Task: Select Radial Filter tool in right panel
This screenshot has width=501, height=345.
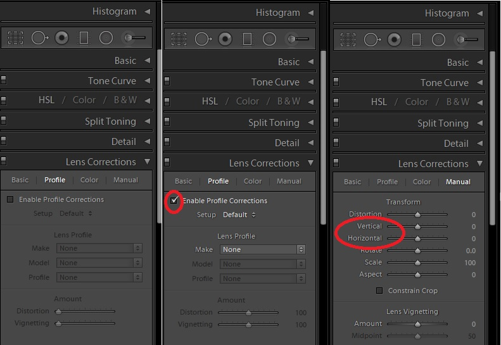Action: pyautogui.click(x=438, y=40)
